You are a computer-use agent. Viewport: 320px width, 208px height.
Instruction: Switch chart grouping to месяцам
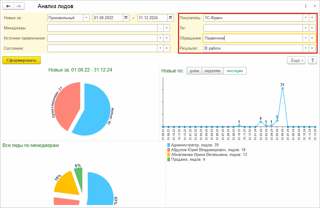pyautogui.click(x=235, y=71)
